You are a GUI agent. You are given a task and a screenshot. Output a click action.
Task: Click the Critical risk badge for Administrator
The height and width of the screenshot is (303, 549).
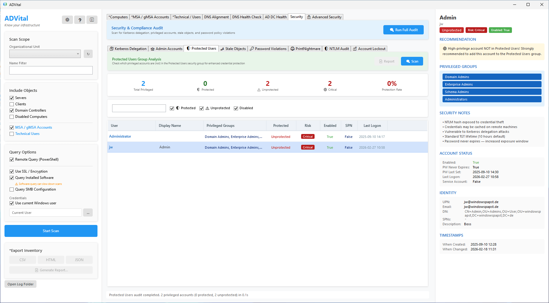(308, 137)
